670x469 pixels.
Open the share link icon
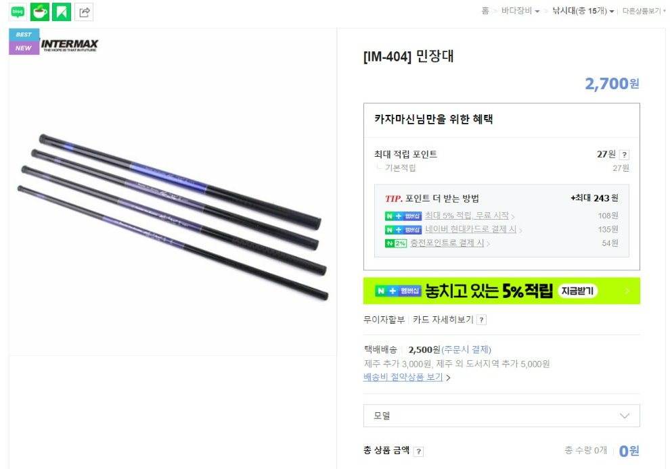coord(84,12)
